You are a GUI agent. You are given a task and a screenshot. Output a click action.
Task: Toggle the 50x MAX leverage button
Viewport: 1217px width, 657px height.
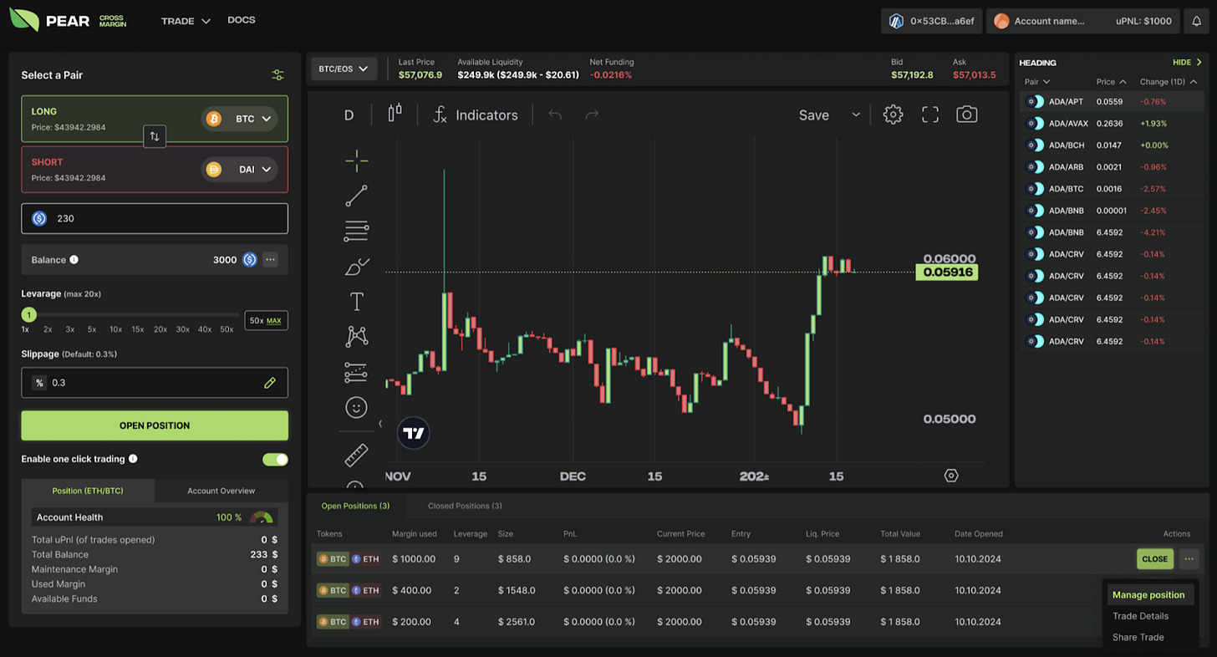pyautogui.click(x=266, y=320)
